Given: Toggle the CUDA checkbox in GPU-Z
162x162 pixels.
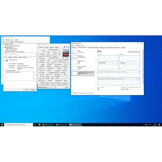Looking at the screenshot, I should coord(51,83).
